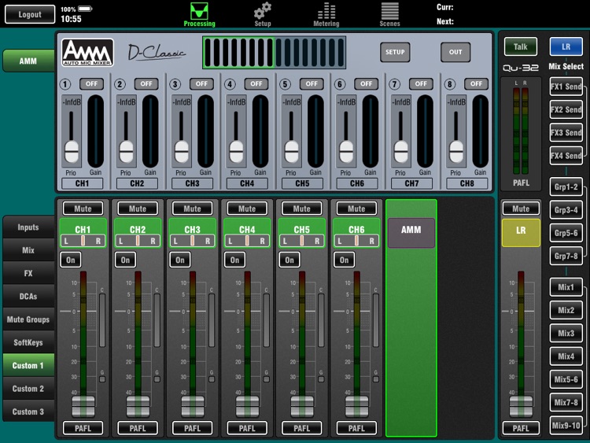The height and width of the screenshot is (443, 590).
Task: Click the CH3 main fader handle
Action: click(x=193, y=406)
